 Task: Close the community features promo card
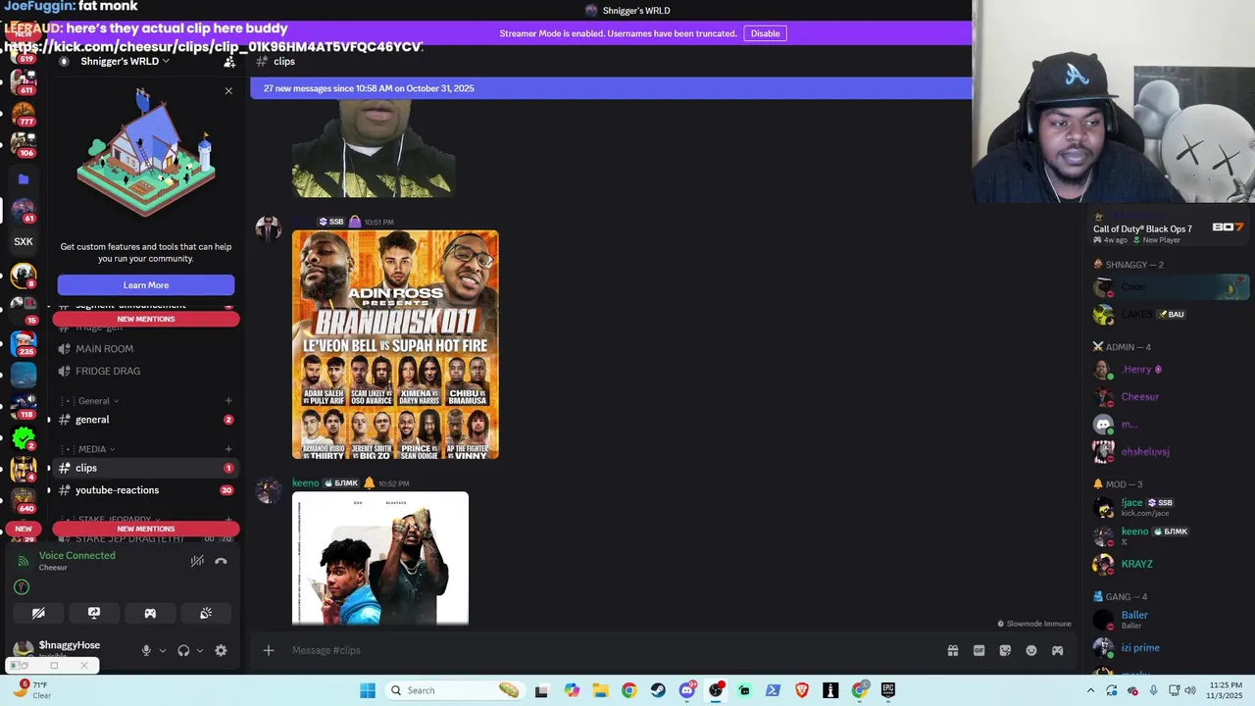pyautogui.click(x=228, y=90)
